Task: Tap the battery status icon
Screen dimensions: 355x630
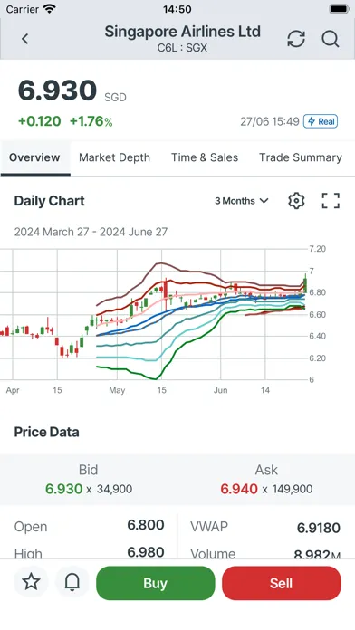Action: click(x=339, y=9)
